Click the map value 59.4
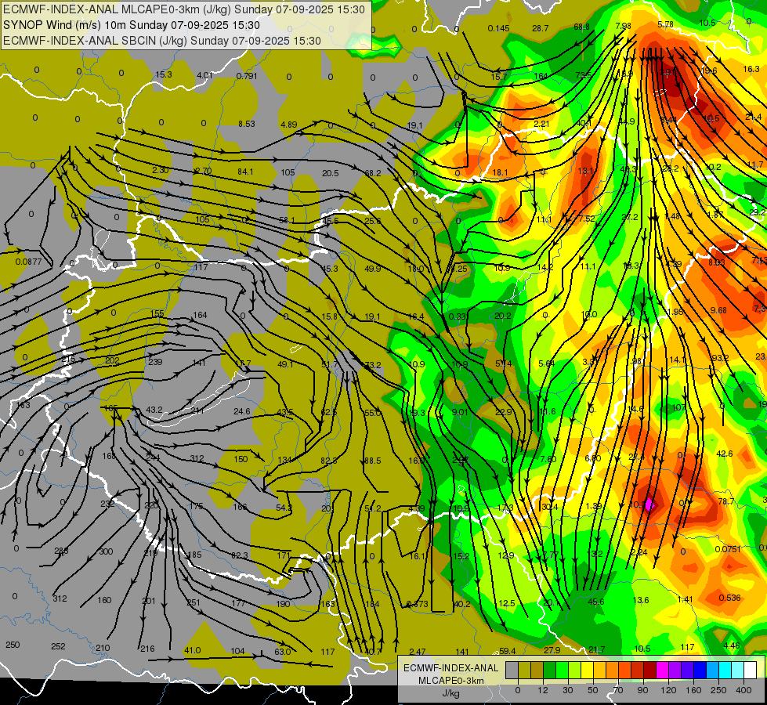The height and width of the screenshot is (705, 767). (507, 651)
